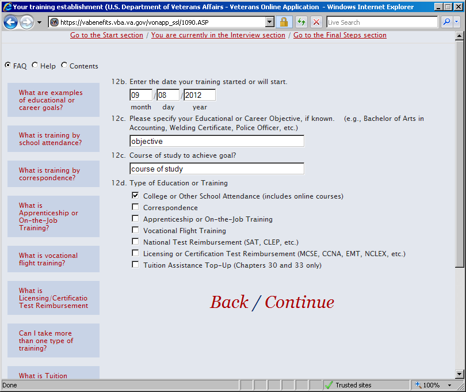466x392 pixels.
Task: Click the zoom magnifier icon in status bar
Action: [418, 385]
